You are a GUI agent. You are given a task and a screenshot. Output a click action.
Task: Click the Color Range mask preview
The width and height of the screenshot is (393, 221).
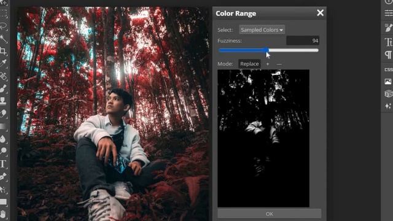263,138
